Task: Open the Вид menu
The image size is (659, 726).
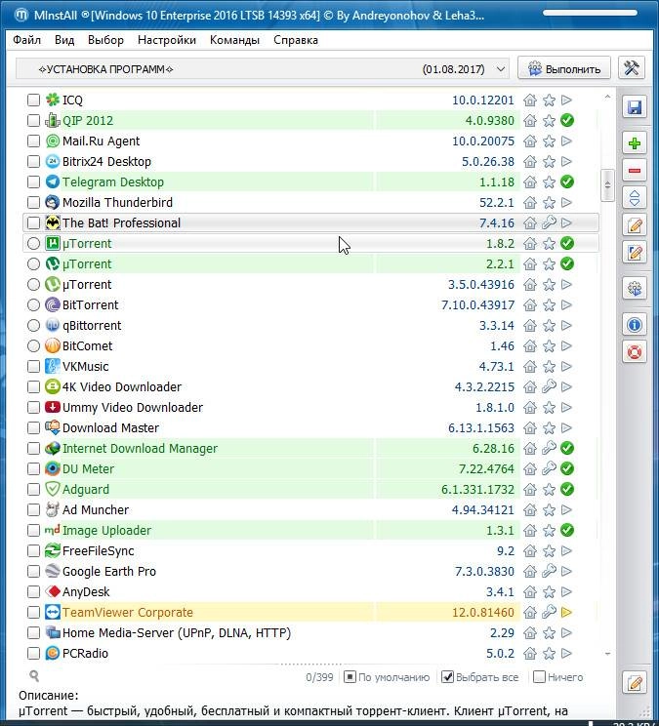Action: [64, 40]
